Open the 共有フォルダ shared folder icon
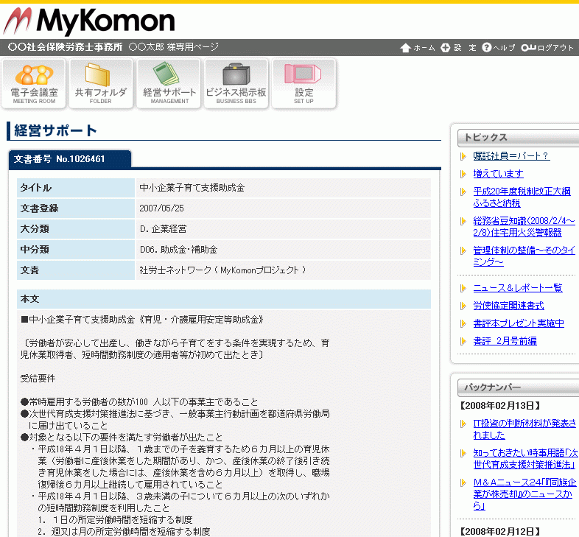This screenshot has width=579, height=537. point(101,83)
